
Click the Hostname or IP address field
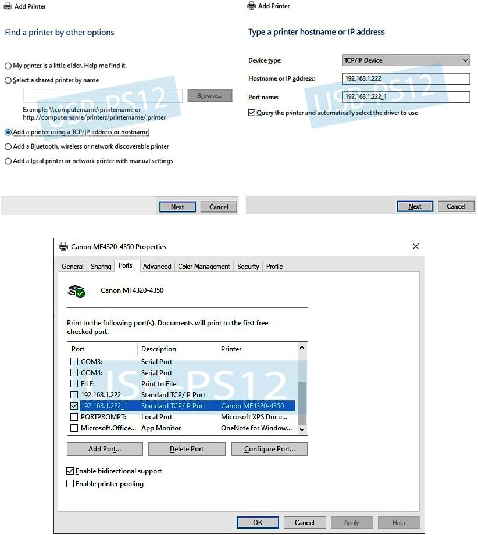(406, 79)
